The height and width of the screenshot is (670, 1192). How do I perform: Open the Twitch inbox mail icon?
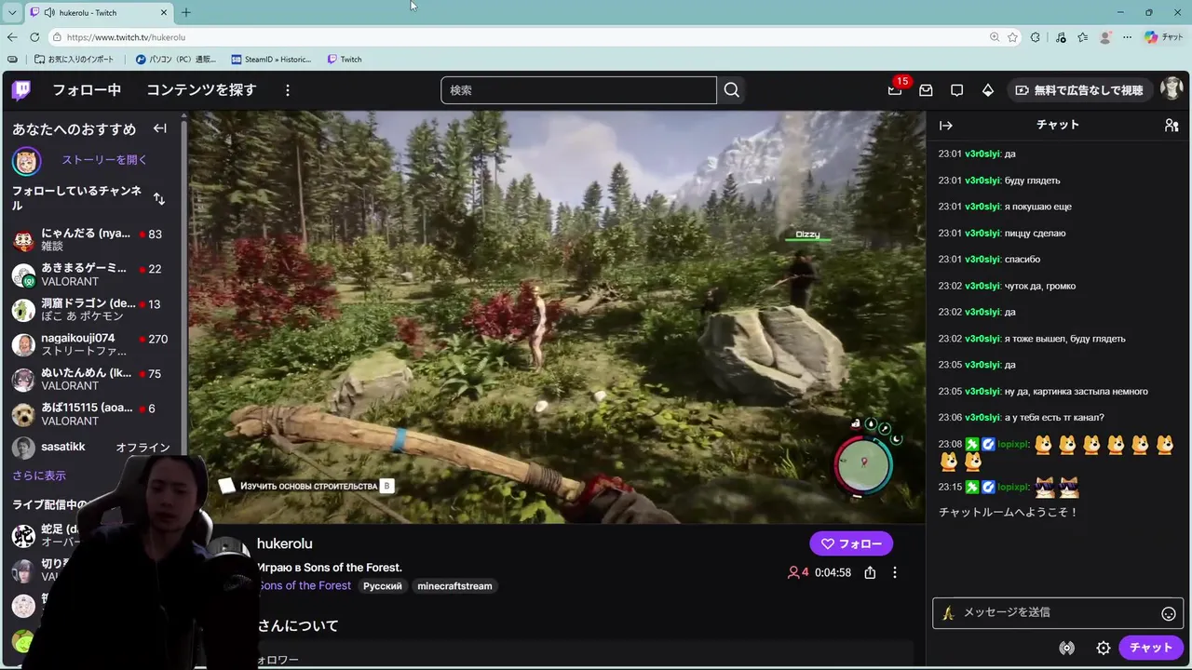926,90
